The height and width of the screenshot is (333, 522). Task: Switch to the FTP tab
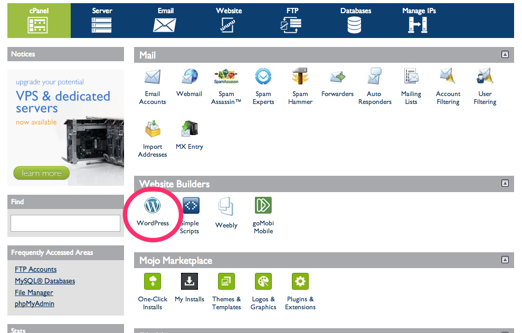[x=292, y=21]
